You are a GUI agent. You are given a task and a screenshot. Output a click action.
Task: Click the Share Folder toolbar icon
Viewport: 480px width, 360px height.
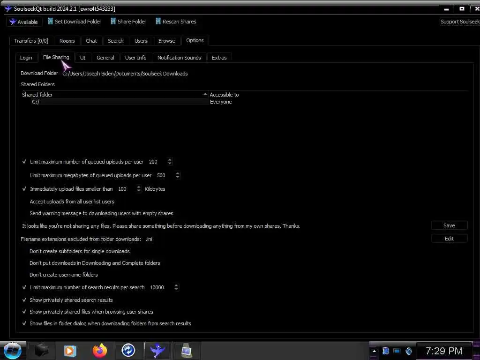click(x=113, y=22)
